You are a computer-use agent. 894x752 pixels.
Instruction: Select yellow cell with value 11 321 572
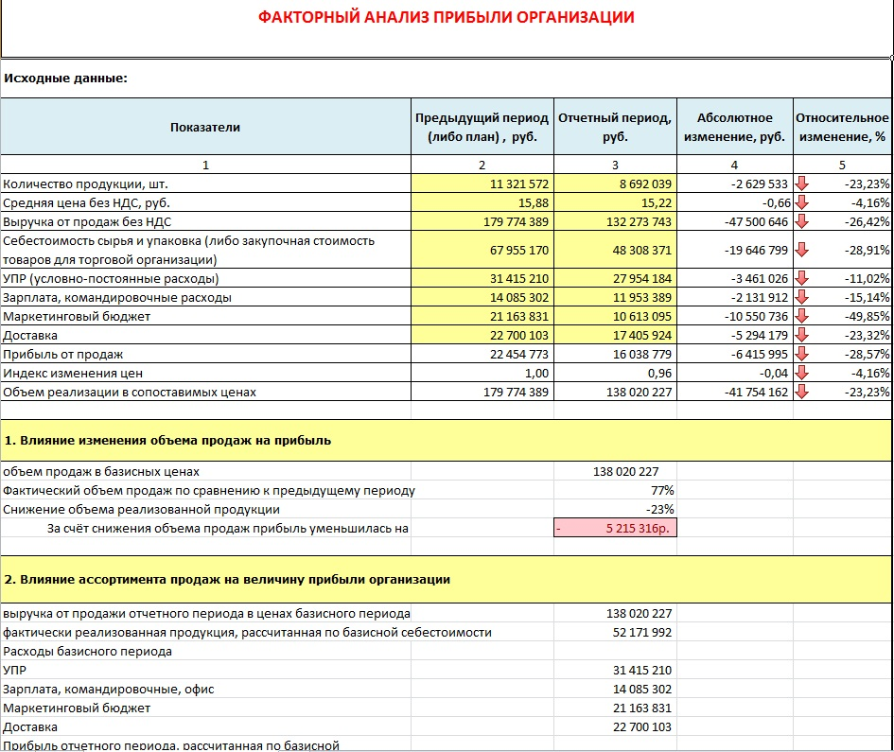pyautogui.click(x=482, y=184)
